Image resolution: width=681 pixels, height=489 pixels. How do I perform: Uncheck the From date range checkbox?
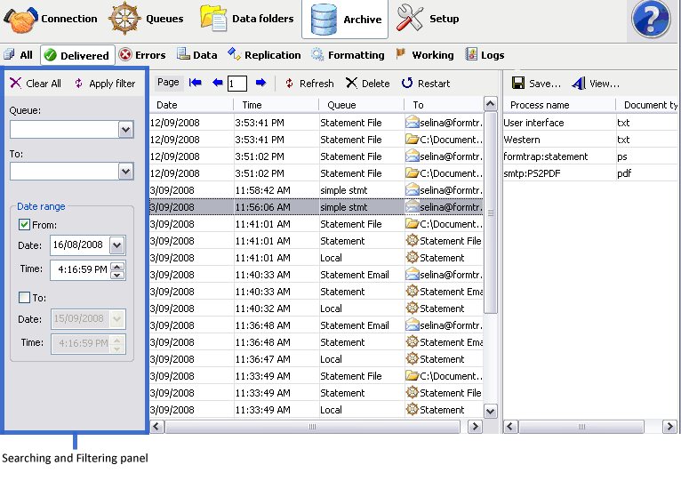(24, 225)
